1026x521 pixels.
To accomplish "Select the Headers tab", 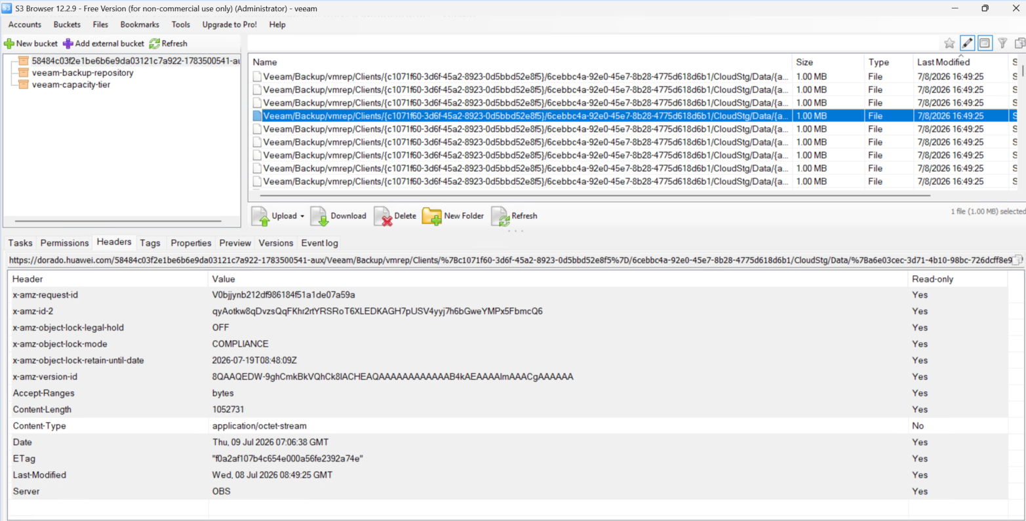I will coord(114,242).
